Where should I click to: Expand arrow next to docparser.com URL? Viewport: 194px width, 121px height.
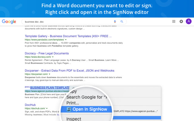tap(49, 74)
